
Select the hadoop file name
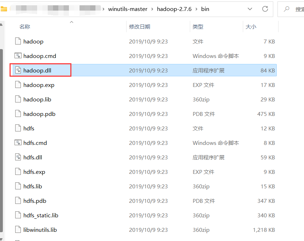coord(33,41)
